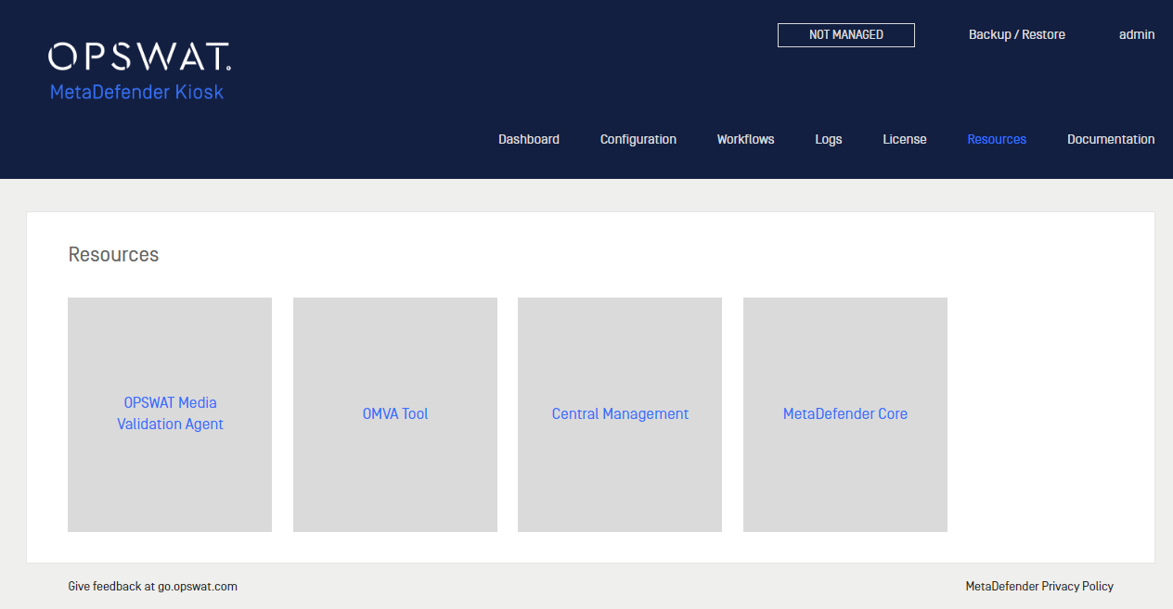Select the Resources tab
Screen dimensions: 1173x609
coord(997,139)
